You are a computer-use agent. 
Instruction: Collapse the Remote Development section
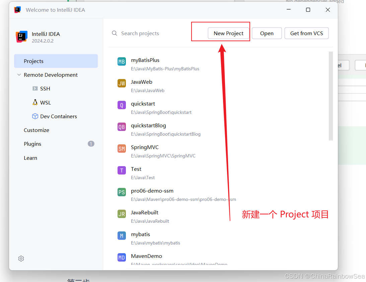tap(19, 75)
